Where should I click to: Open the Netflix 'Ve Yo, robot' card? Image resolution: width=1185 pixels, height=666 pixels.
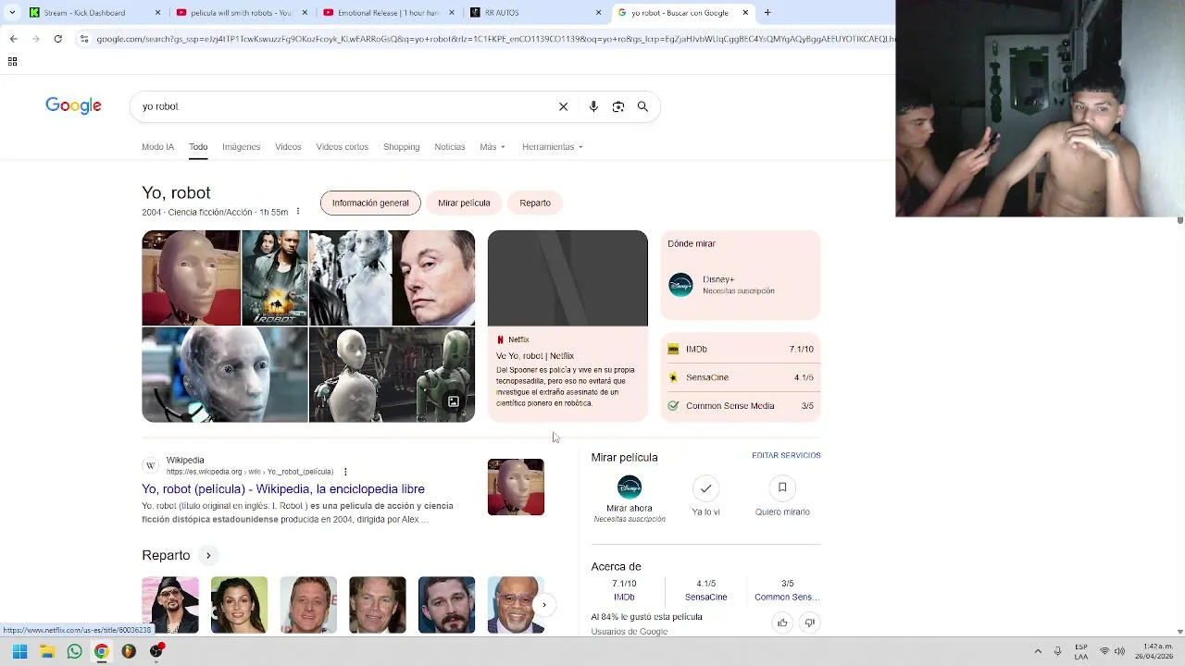coord(568,326)
